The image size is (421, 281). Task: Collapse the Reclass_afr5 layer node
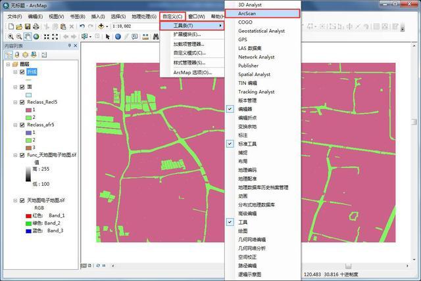(x=15, y=125)
